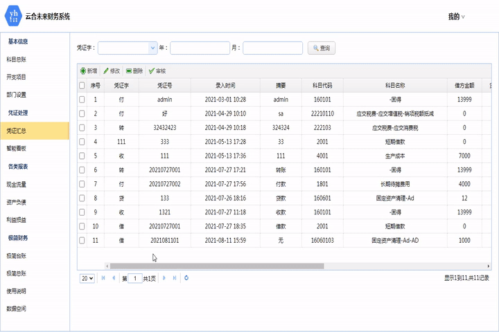Open 现金流量 in the sidebar
This screenshot has width=499, height=332.
(x=17, y=185)
